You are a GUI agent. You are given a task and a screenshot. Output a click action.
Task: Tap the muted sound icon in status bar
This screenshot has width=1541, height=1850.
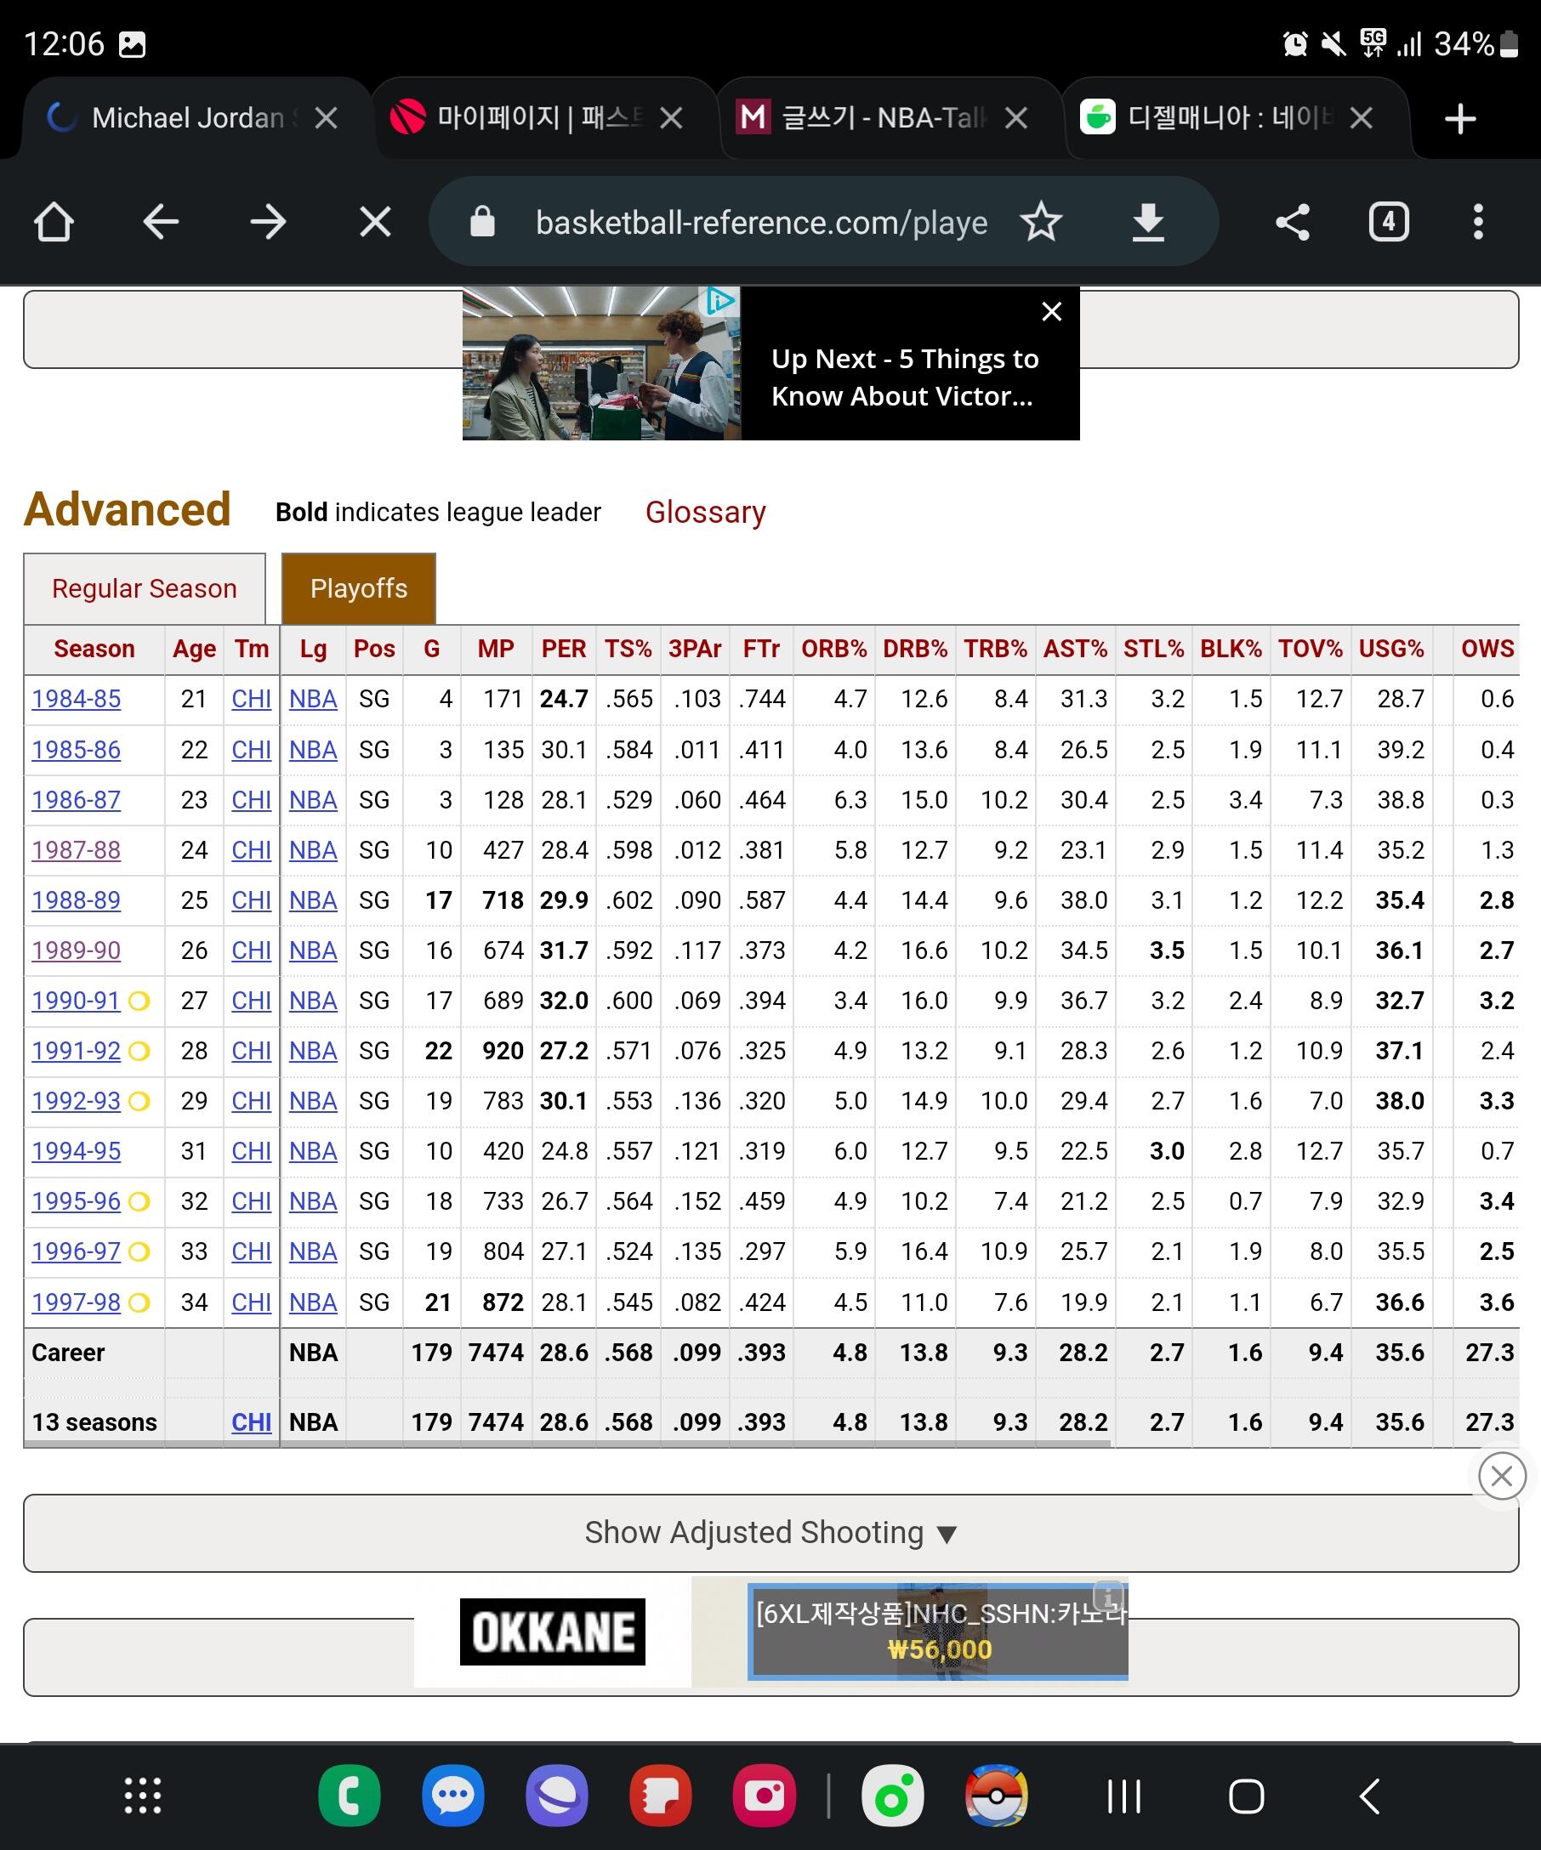point(1333,43)
